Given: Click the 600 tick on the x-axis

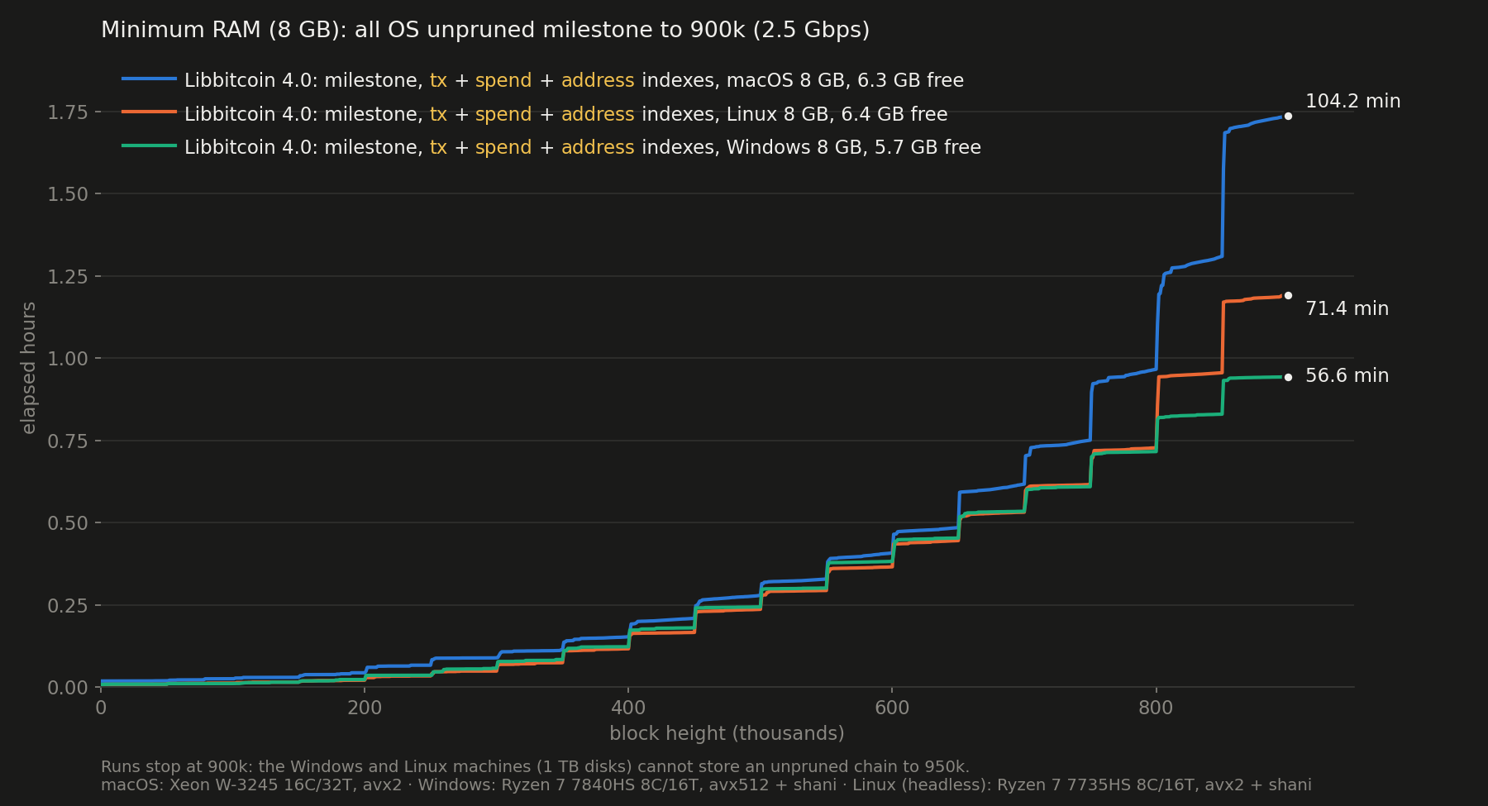Looking at the screenshot, I should click(892, 708).
